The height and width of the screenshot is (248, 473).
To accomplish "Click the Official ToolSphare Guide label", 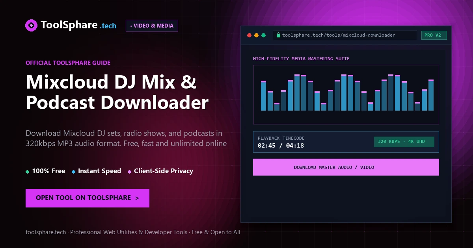I will coord(68,63).
